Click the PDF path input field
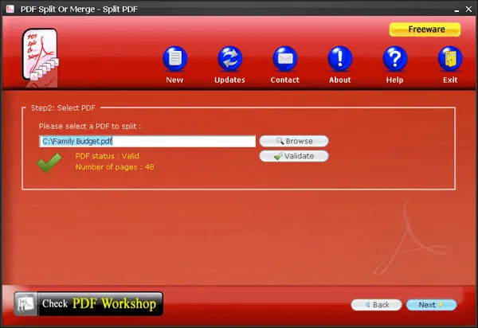Screen dimensions: 478x328 [x=147, y=142]
